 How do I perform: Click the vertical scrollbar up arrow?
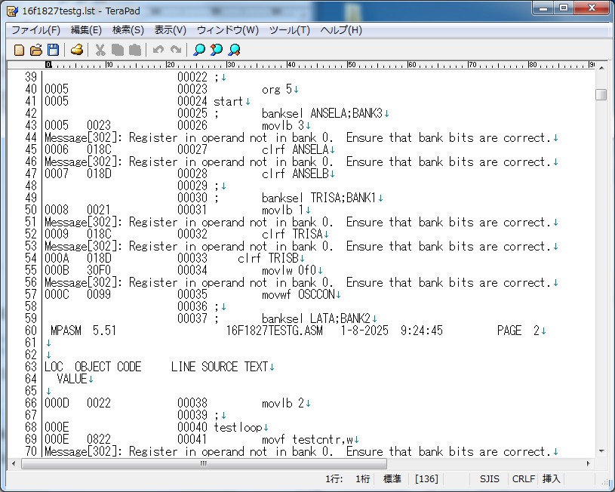[601, 68]
